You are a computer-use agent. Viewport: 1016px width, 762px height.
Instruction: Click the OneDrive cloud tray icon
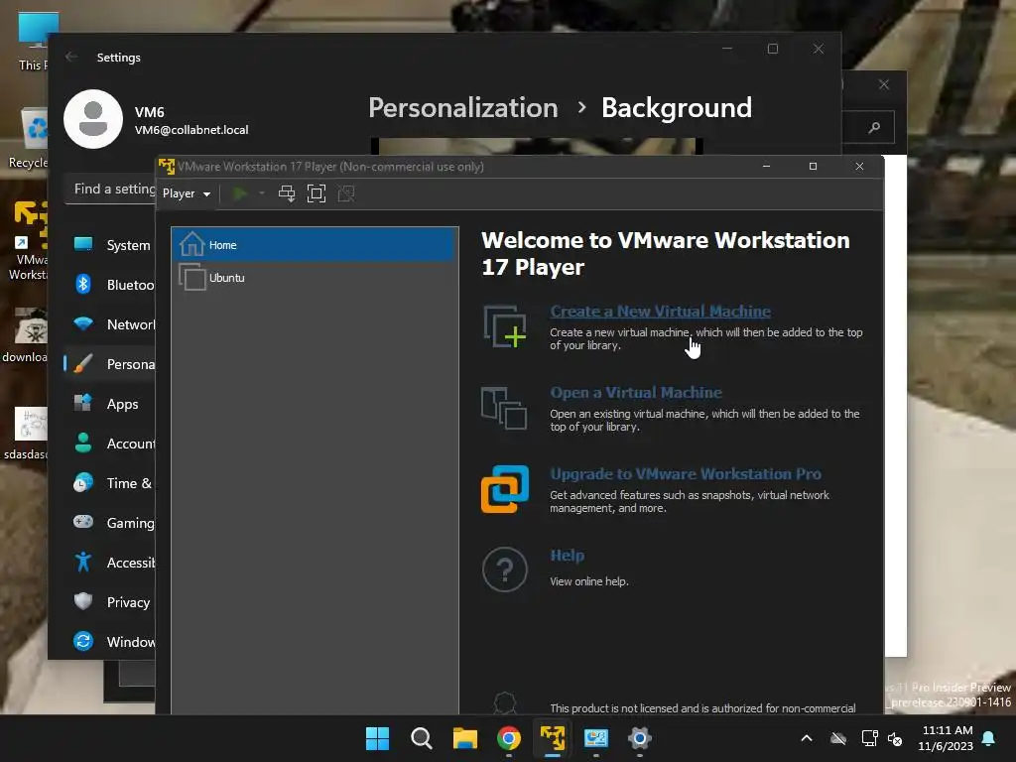pyautogui.click(x=838, y=738)
